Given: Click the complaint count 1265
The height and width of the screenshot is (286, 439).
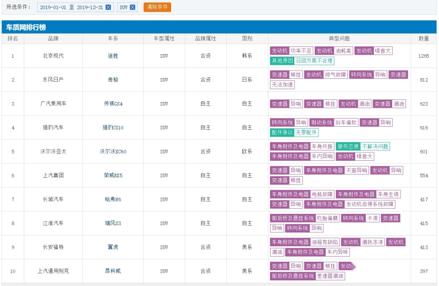Looking at the screenshot, I should tap(424, 56).
